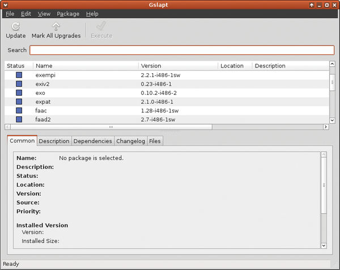Click version 1.28-i486-1sw cell
Image resolution: width=340 pixels, height=270 pixels.
(x=160, y=111)
